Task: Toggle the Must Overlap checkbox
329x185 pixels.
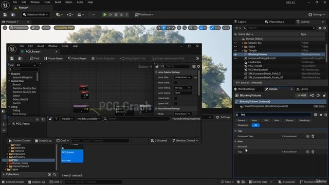Action: (175, 83)
